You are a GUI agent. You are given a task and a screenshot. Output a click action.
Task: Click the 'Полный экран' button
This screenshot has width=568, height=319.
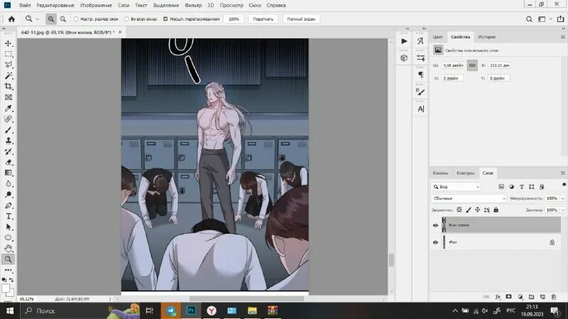pyautogui.click(x=301, y=19)
